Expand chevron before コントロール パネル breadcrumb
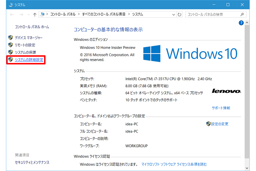256x171 pixels. pyautogui.click(x=47, y=14)
